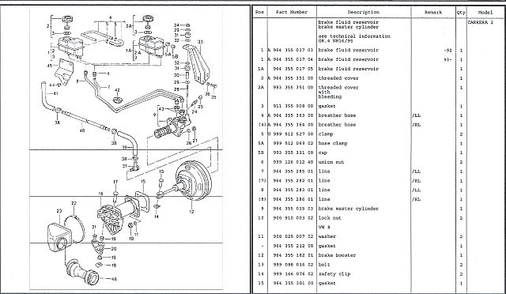Click the Qty column header
The height and width of the screenshot is (294, 506).
click(461, 13)
